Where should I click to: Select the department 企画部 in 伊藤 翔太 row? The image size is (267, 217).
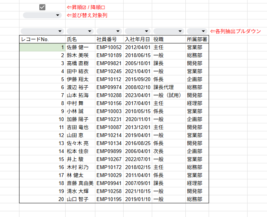[x=197, y=79]
